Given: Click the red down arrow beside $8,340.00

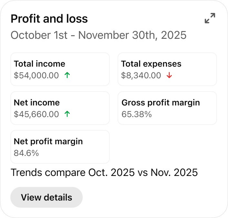Looking at the screenshot, I should pos(169,75).
